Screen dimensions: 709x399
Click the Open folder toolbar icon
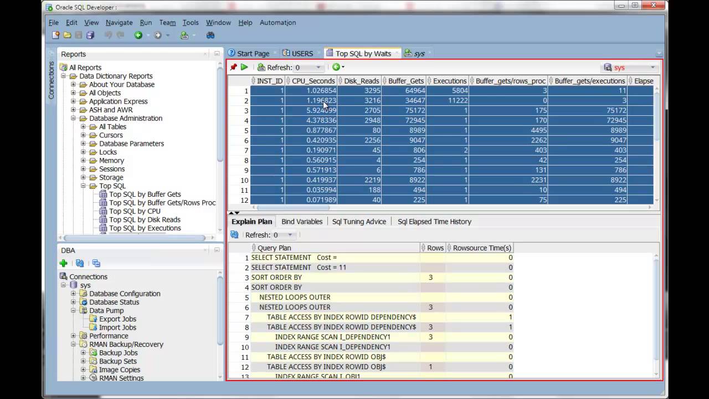pos(67,35)
